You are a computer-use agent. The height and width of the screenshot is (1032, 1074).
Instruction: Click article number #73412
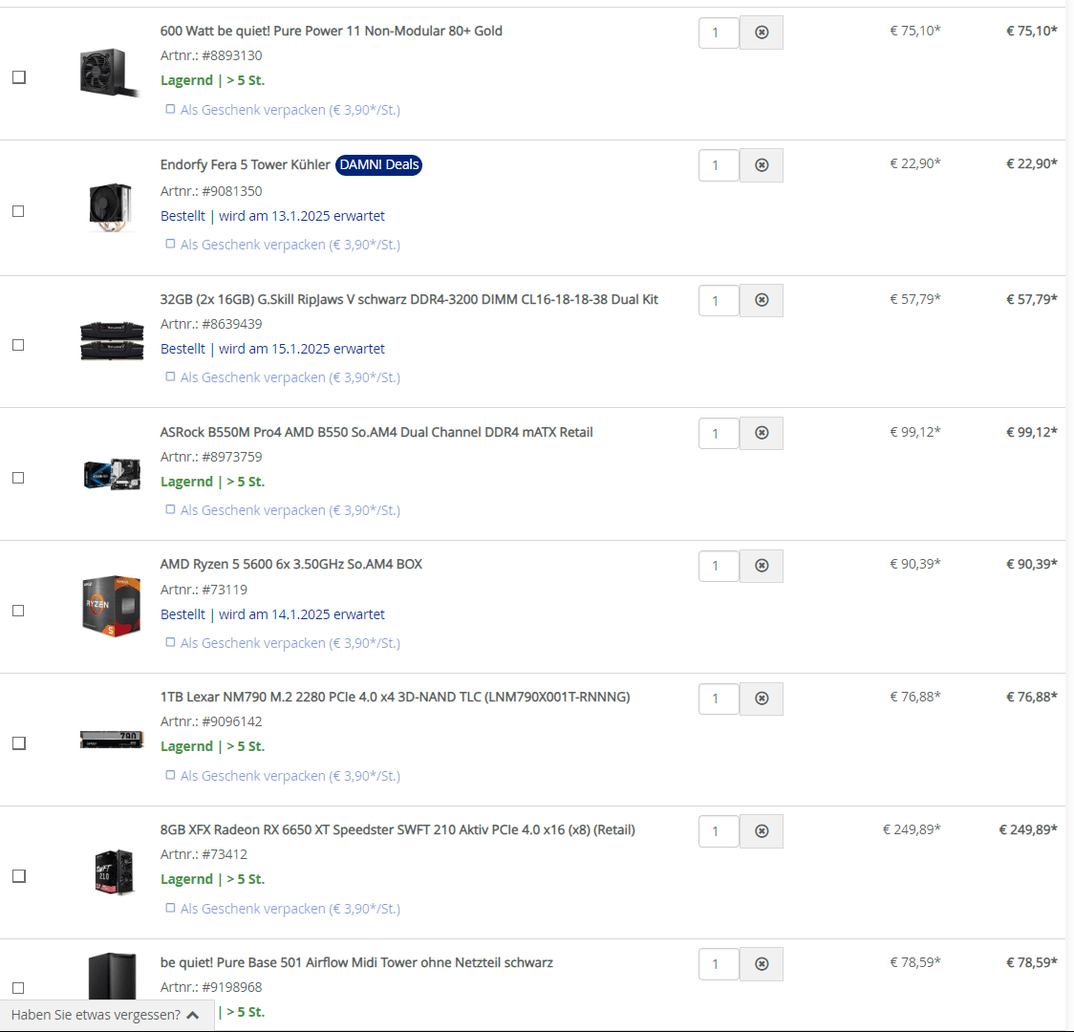(x=225, y=854)
